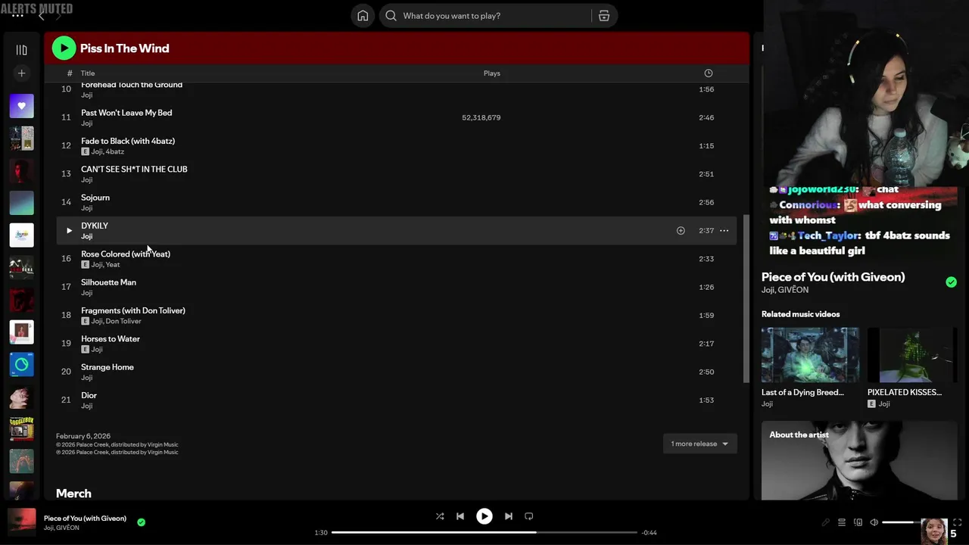Open Connect to a device

coord(858,522)
